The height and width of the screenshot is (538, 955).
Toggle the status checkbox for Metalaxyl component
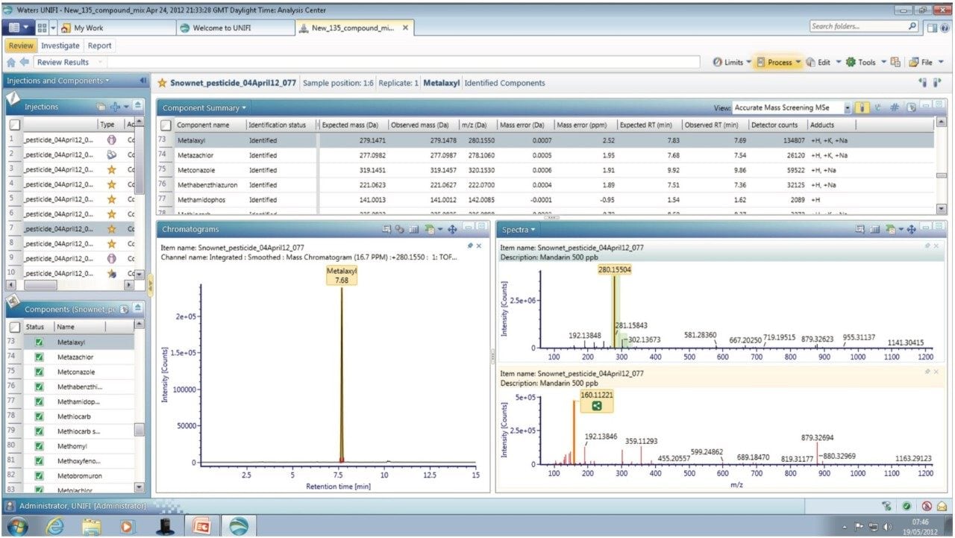[x=40, y=342]
